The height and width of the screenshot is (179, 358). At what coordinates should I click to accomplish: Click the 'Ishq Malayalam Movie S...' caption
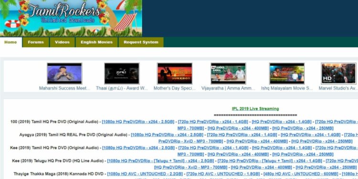tap(287, 88)
